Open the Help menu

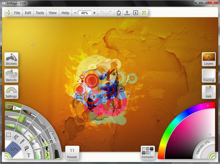click(x=65, y=13)
